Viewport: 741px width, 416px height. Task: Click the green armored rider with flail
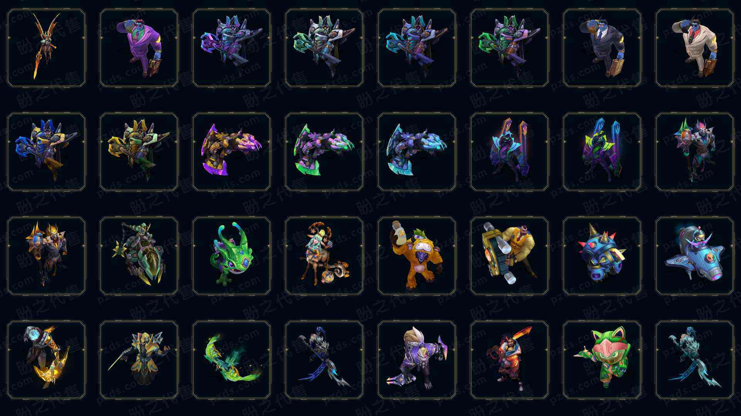tap(139, 256)
